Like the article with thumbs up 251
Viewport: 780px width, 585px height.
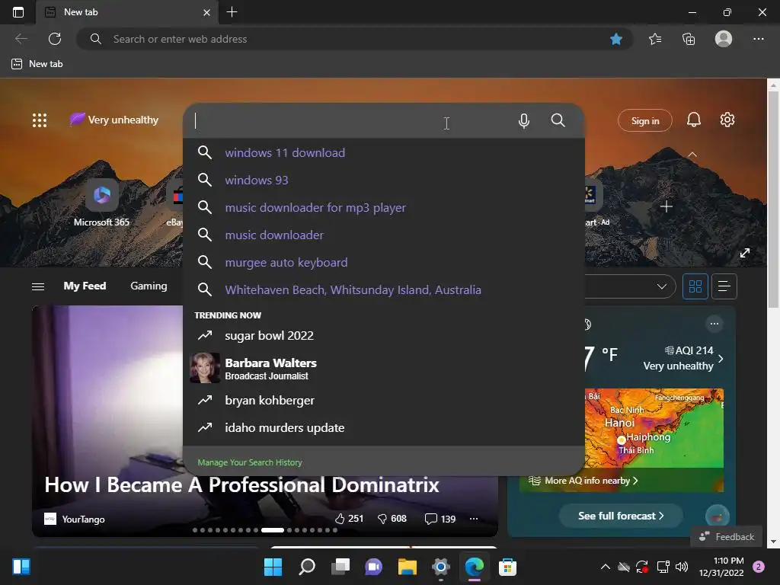point(349,519)
